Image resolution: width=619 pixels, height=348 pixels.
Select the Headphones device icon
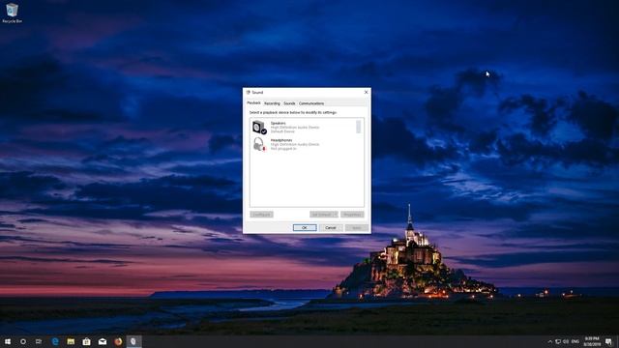(259, 144)
